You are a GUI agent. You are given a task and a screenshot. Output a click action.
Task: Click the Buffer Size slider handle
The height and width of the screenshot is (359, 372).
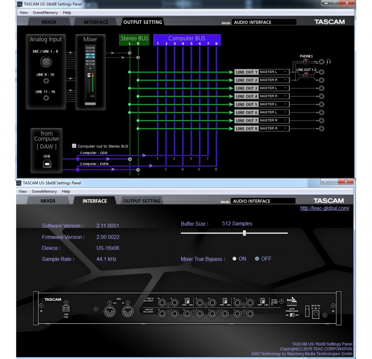(x=244, y=233)
